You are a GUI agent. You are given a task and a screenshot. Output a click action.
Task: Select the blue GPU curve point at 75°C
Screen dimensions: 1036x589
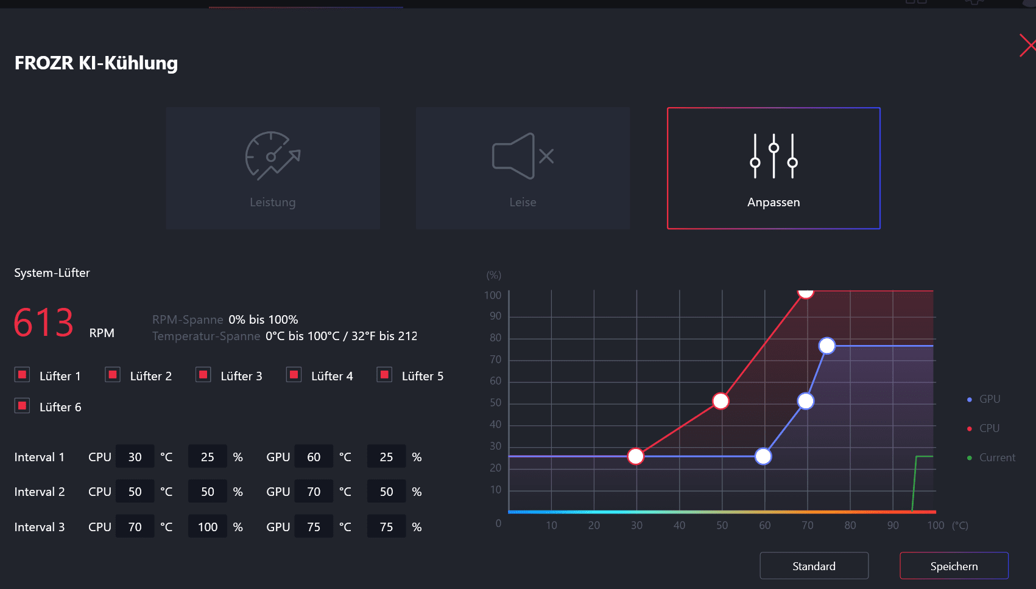tap(827, 346)
